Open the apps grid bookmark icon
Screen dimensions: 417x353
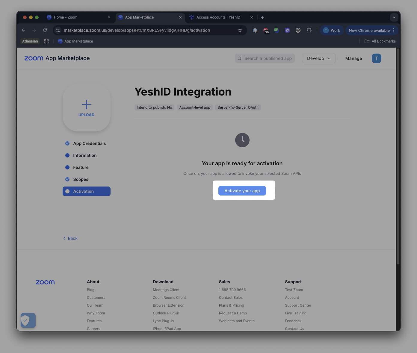click(46, 41)
